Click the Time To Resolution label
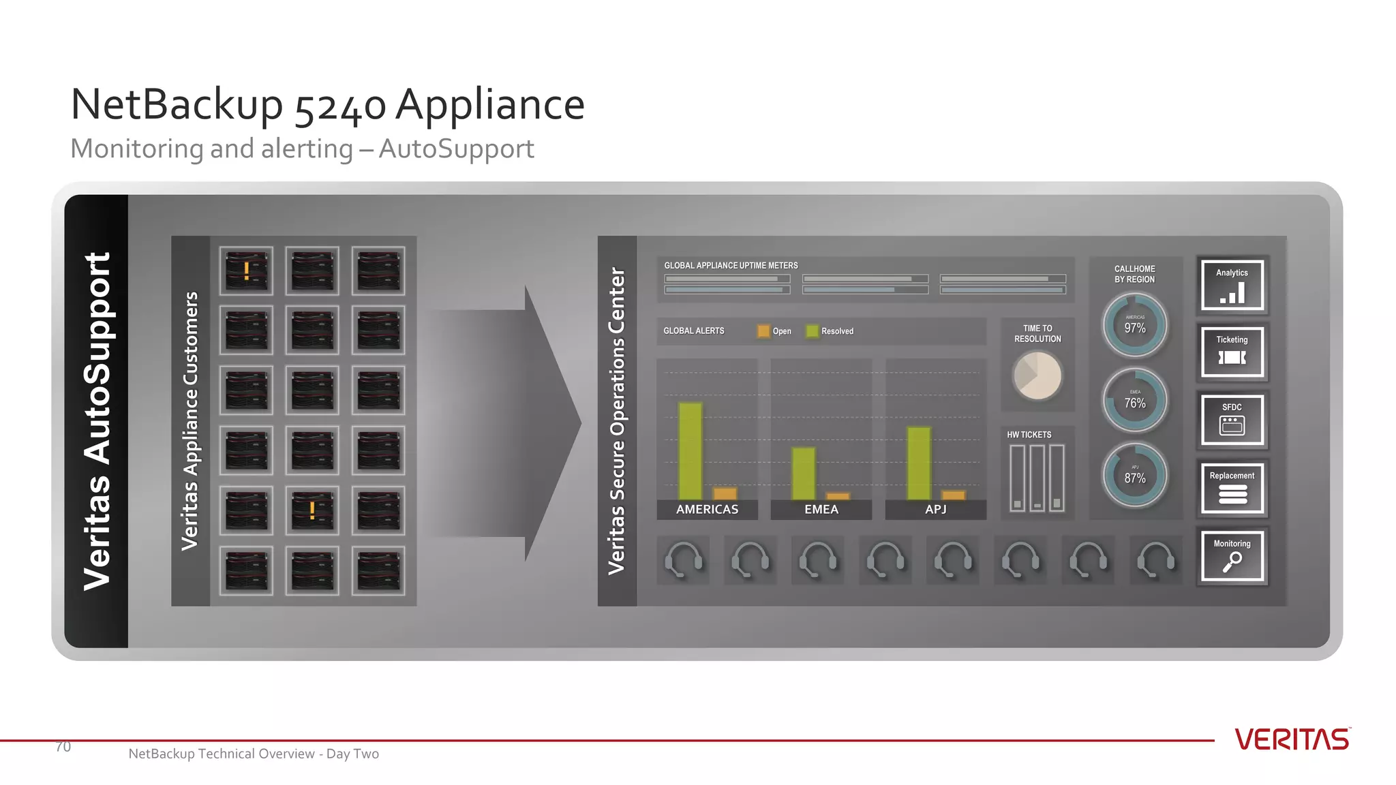The width and height of the screenshot is (1396, 785). tap(1037, 333)
